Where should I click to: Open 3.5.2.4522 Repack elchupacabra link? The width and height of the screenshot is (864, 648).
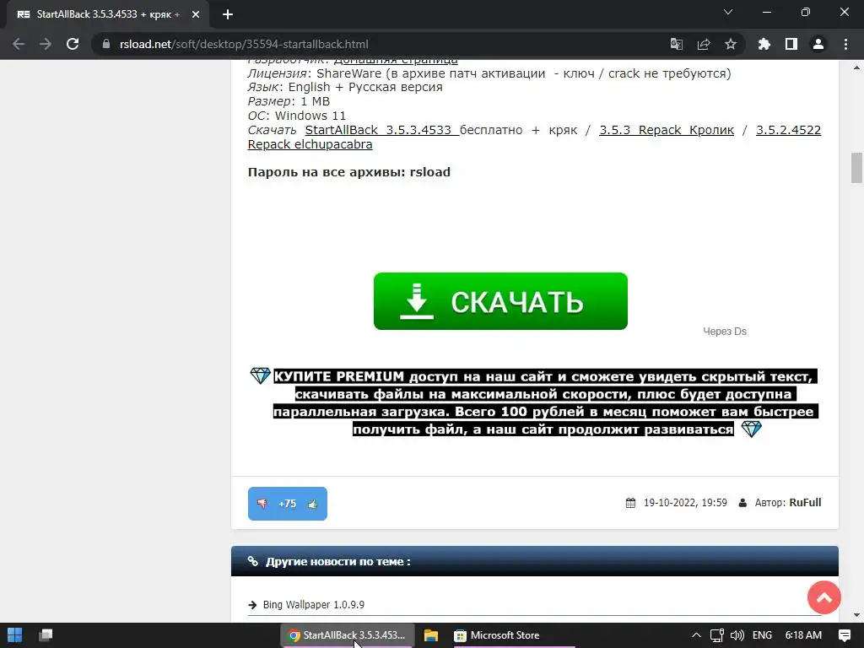tap(534, 138)
